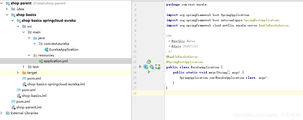Fold the Javadoc comment at line 7
Viewport: 303px width, 120px height.
pyautogui.click(x=164, y=36)
